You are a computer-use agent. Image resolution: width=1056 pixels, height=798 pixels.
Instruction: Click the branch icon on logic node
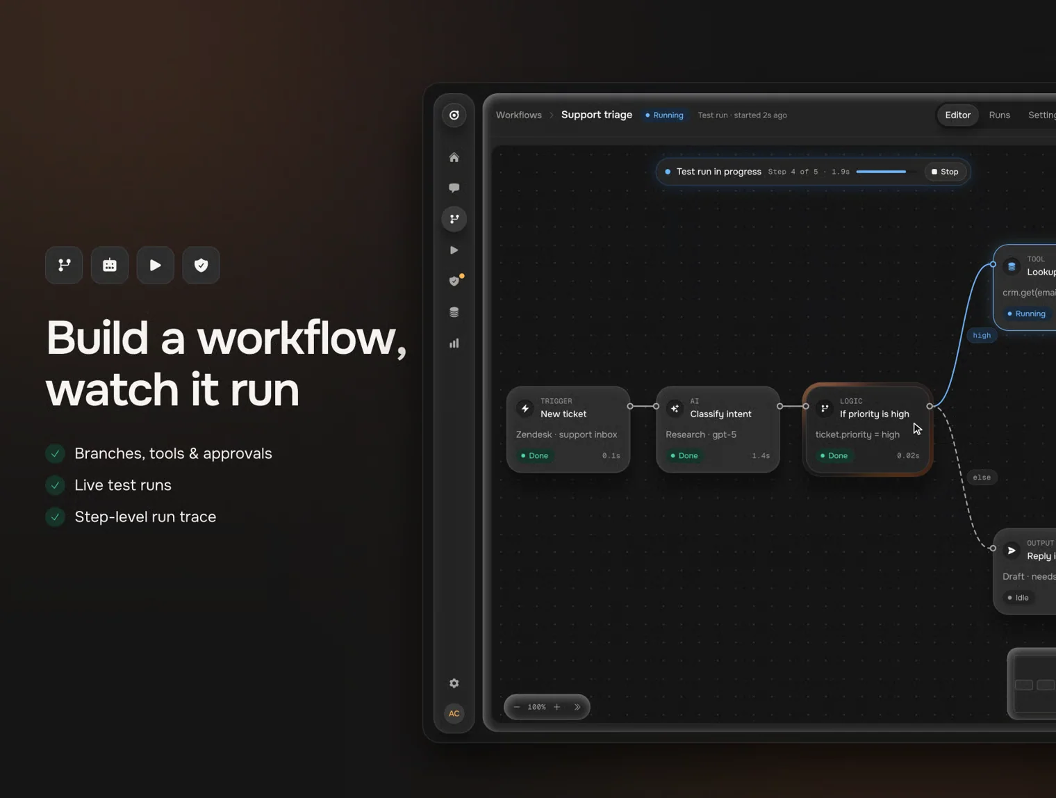click(x=825, y=408)
